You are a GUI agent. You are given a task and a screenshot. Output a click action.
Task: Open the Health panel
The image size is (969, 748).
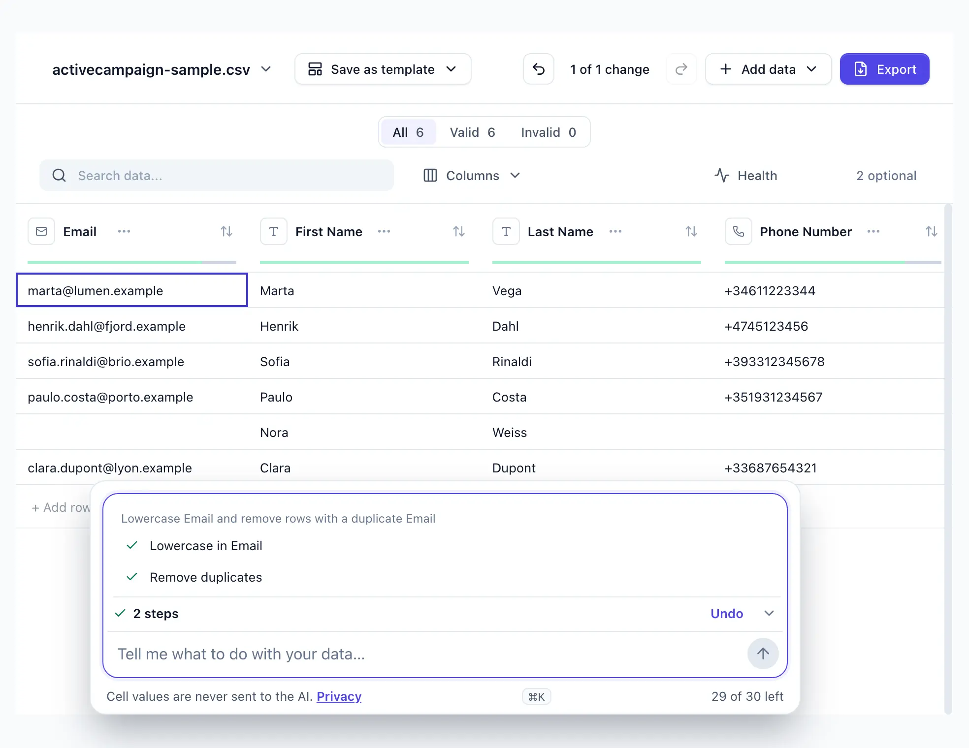[745, 176]
